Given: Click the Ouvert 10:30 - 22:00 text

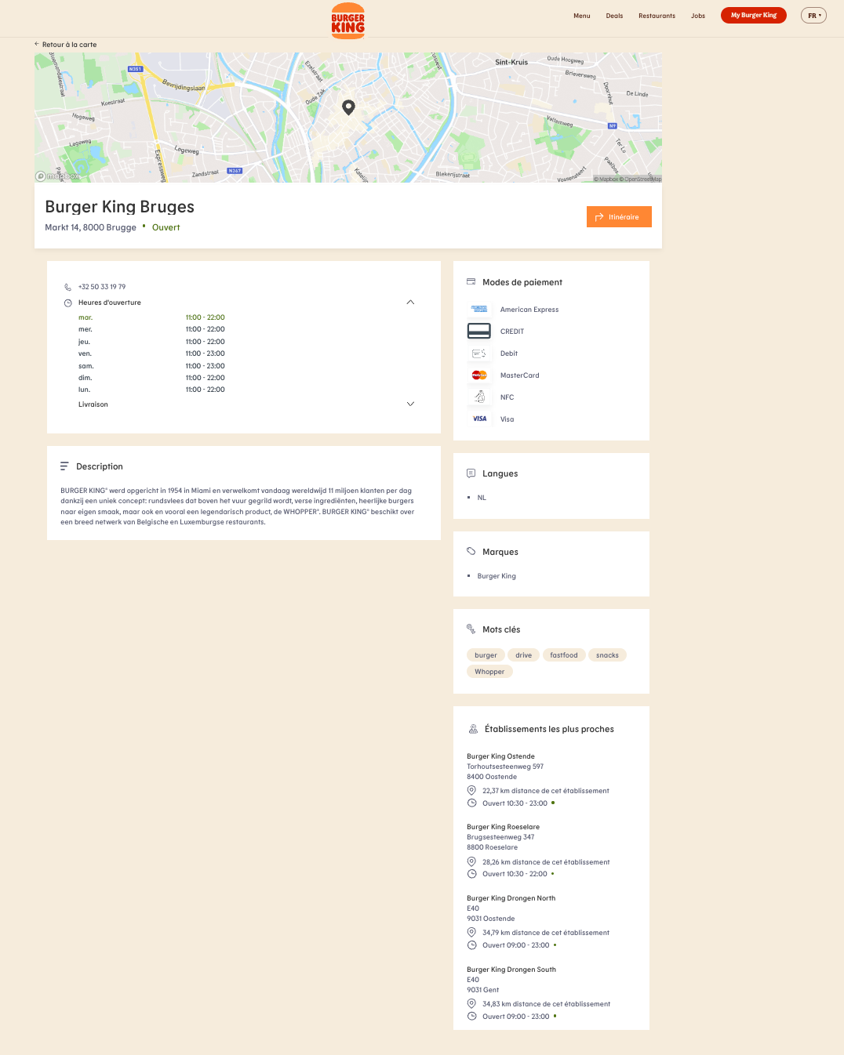Looking at the screenshot, I should click(515, 874).
